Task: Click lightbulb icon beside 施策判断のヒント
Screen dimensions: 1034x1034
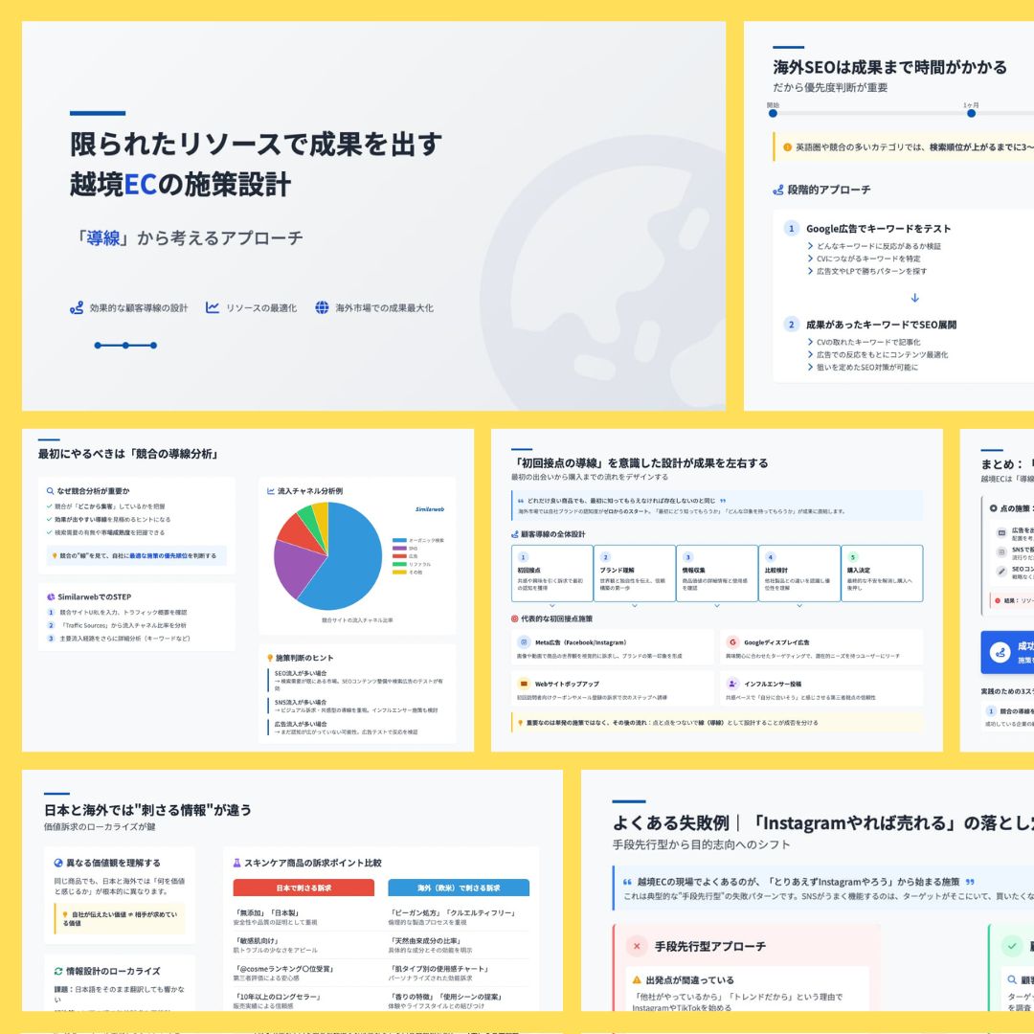Action: click(x=270, y=658)
